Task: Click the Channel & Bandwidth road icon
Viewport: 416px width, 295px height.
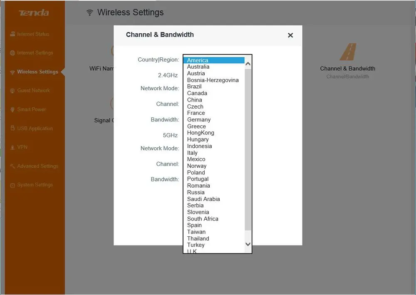Action: point(348,52)
